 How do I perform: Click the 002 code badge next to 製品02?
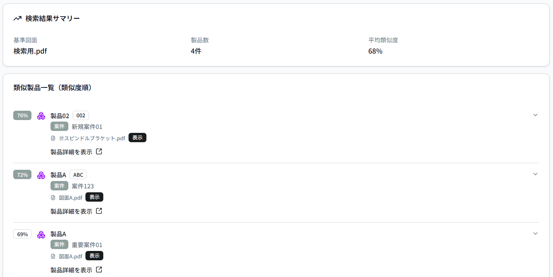[81, 115]
